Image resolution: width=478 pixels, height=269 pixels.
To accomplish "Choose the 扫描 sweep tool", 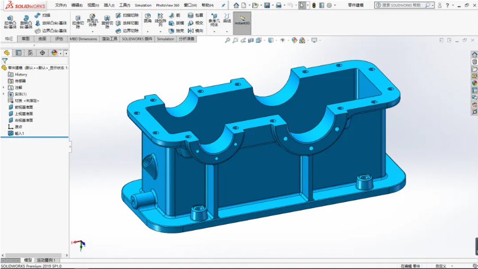I will 42,15.
